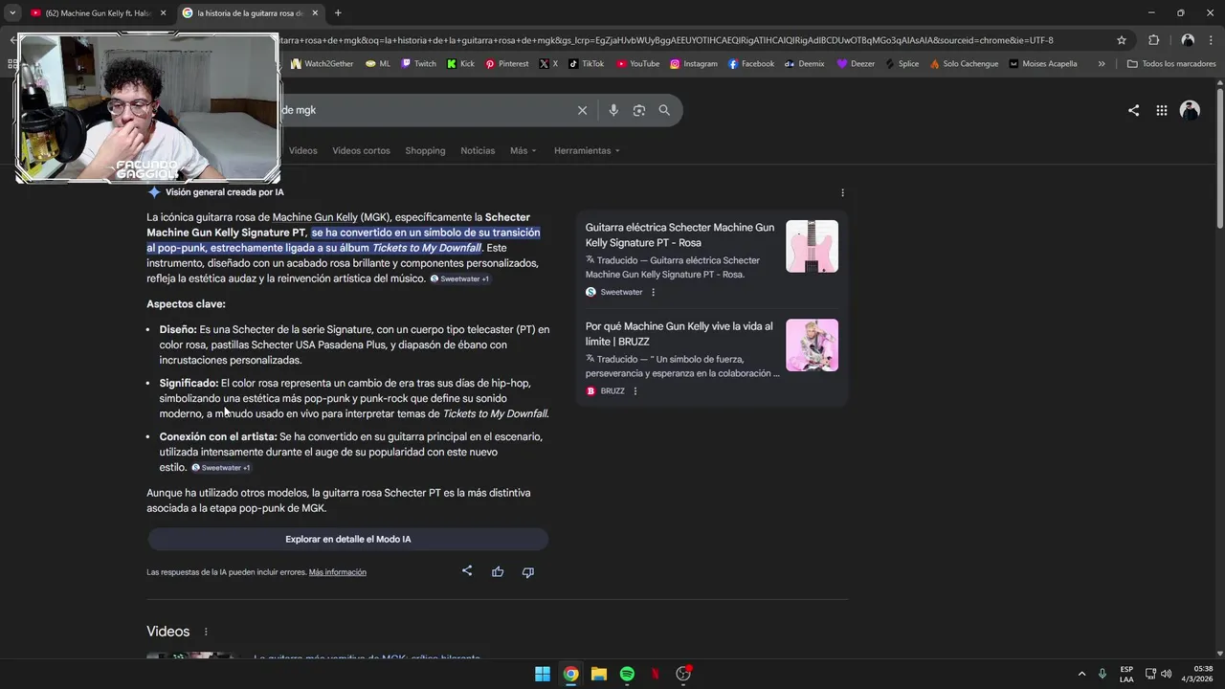Clear the search box with the X icon

582,110
